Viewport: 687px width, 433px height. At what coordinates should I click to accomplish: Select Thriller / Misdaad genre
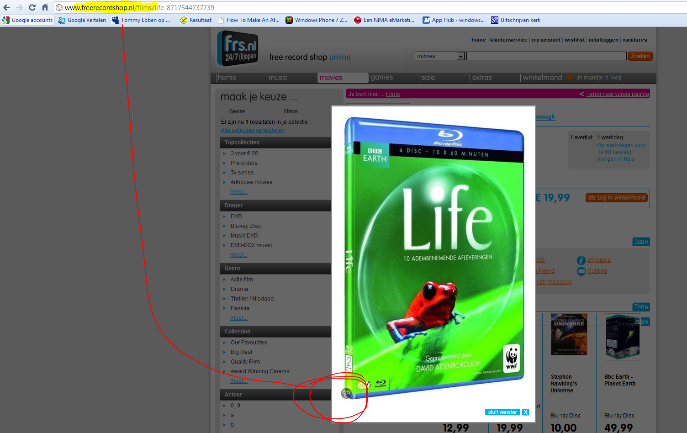point(252,299)
